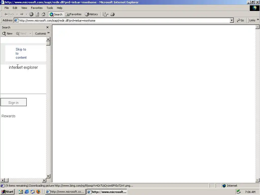This screenshot has width=260, height=195.
Task: Click the Search panel scroll right arrow
Action: (x=44, y=180)
